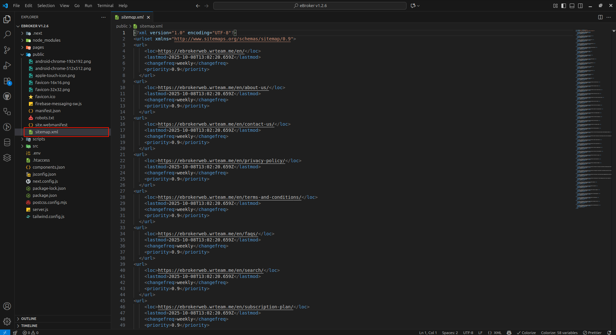The height and width of the screenshot is (335, 616).
Task: Click the eBroker v1.2.6 command center search
Action: 310,6
